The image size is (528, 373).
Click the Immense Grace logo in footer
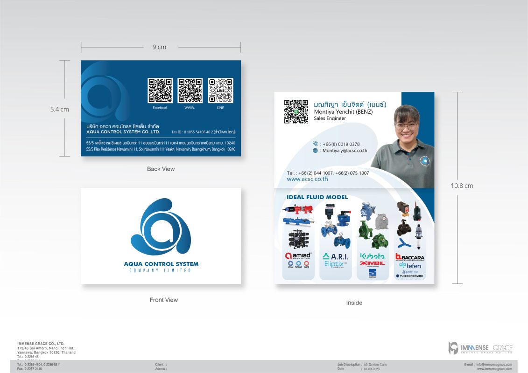tap(480, 348)
